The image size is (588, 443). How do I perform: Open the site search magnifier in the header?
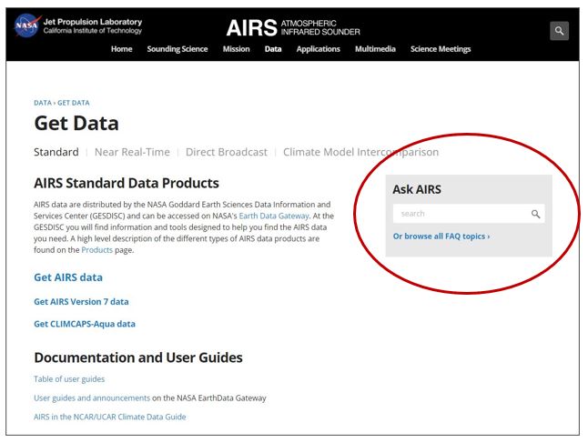(x=559, y=31)
